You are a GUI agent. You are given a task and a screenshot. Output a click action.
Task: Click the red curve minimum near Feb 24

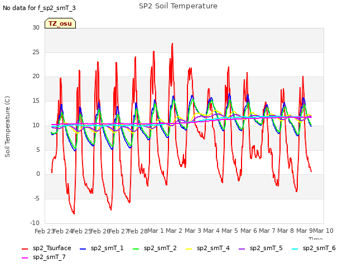point(74,213)
